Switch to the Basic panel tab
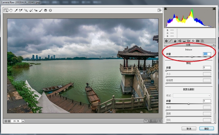The height and width of the screenshot is (135, 219). click(x=166, y=41)
